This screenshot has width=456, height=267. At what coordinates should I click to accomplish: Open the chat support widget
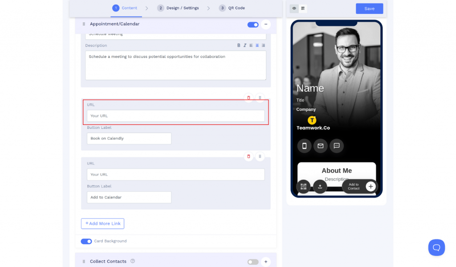pyautogui.click(x=436, y=247)
